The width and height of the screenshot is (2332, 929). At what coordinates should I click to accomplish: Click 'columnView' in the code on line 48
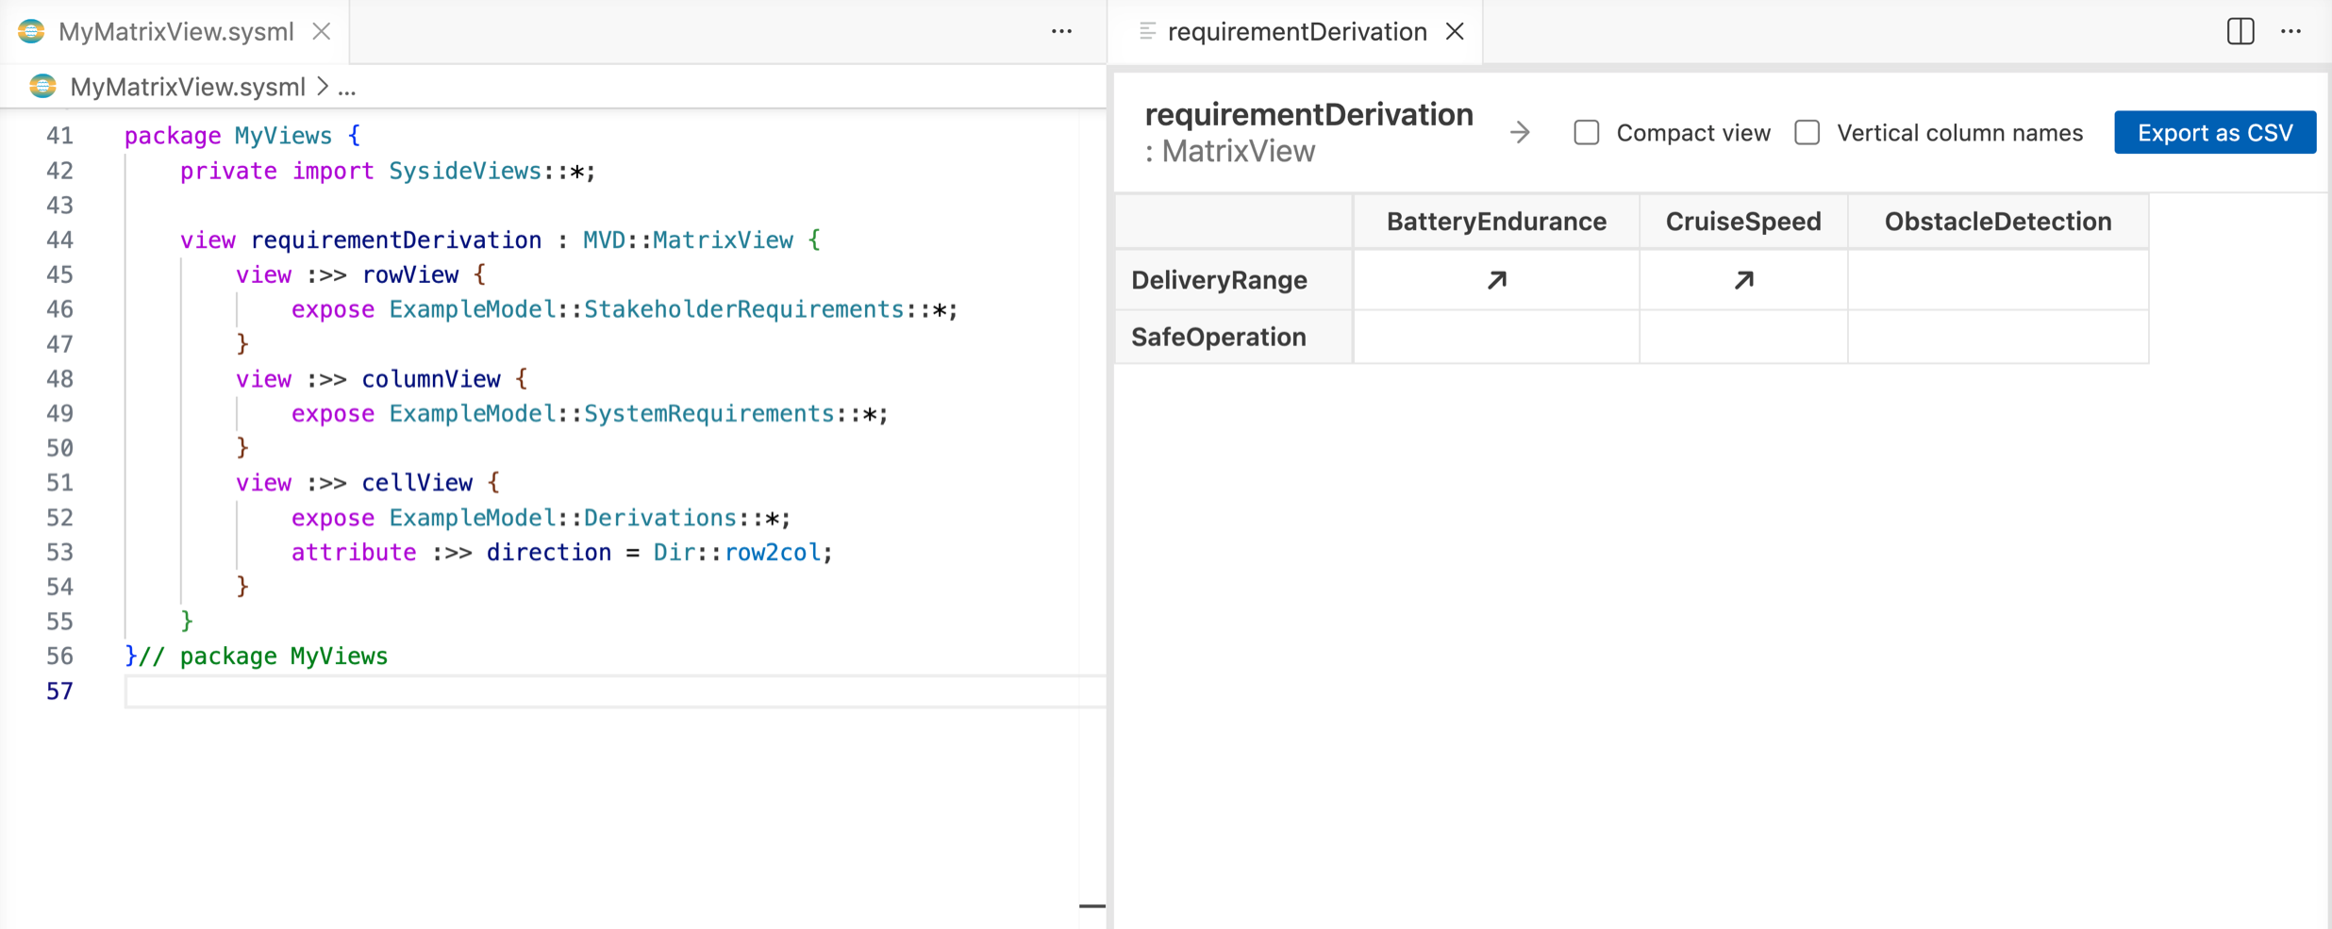431,379
